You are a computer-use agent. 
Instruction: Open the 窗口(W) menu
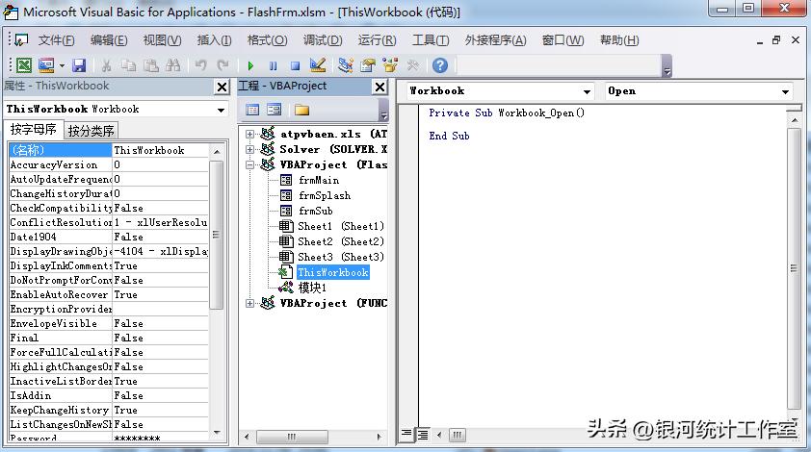coord(562,40)
